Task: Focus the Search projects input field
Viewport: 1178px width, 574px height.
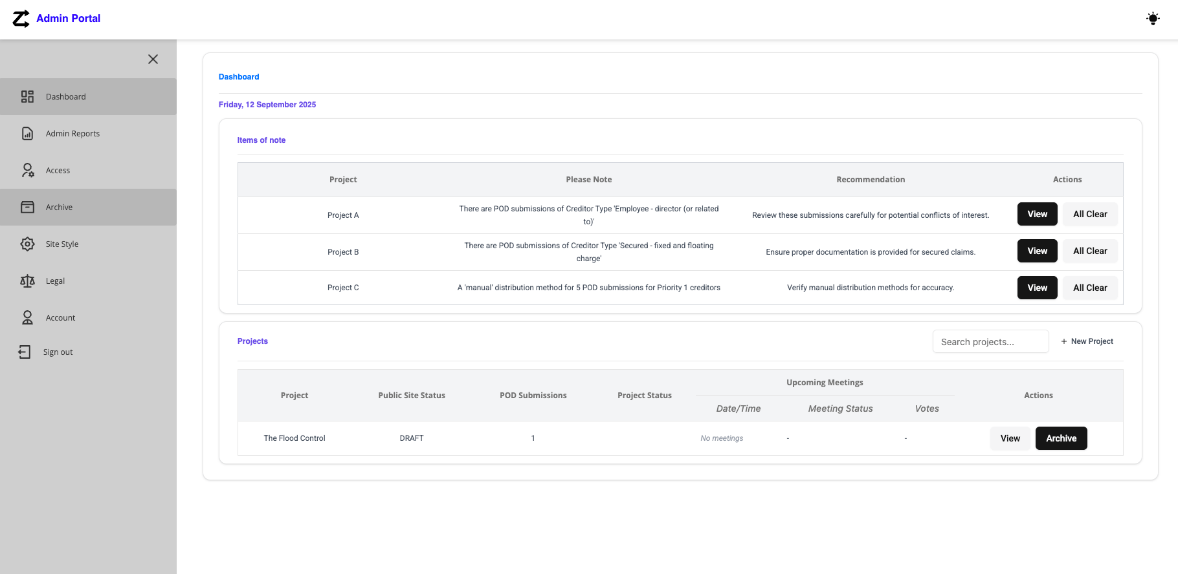Action: [x=990, y=342]
